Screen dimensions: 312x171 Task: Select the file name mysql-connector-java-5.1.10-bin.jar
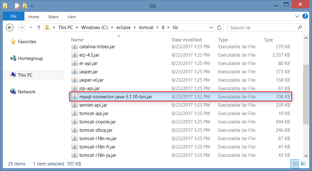point(116,97)
